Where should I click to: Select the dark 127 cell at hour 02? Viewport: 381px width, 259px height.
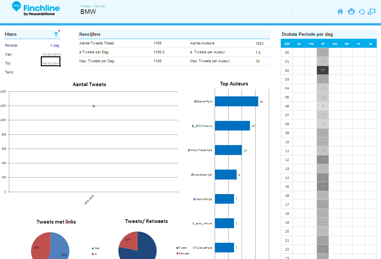pos(323,70)
